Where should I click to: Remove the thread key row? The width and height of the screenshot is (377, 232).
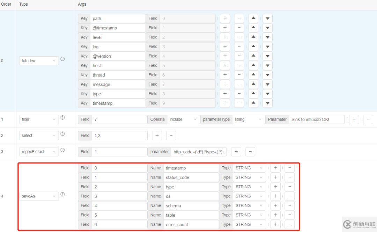point(239,75)
